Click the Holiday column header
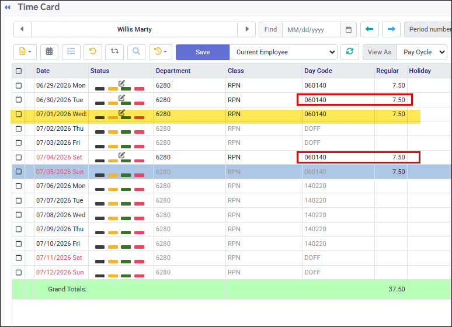Viewport: 452px width, 327px height. (x=420, y=71)
